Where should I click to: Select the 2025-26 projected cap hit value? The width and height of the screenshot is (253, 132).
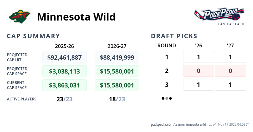(x=65, y=57)
